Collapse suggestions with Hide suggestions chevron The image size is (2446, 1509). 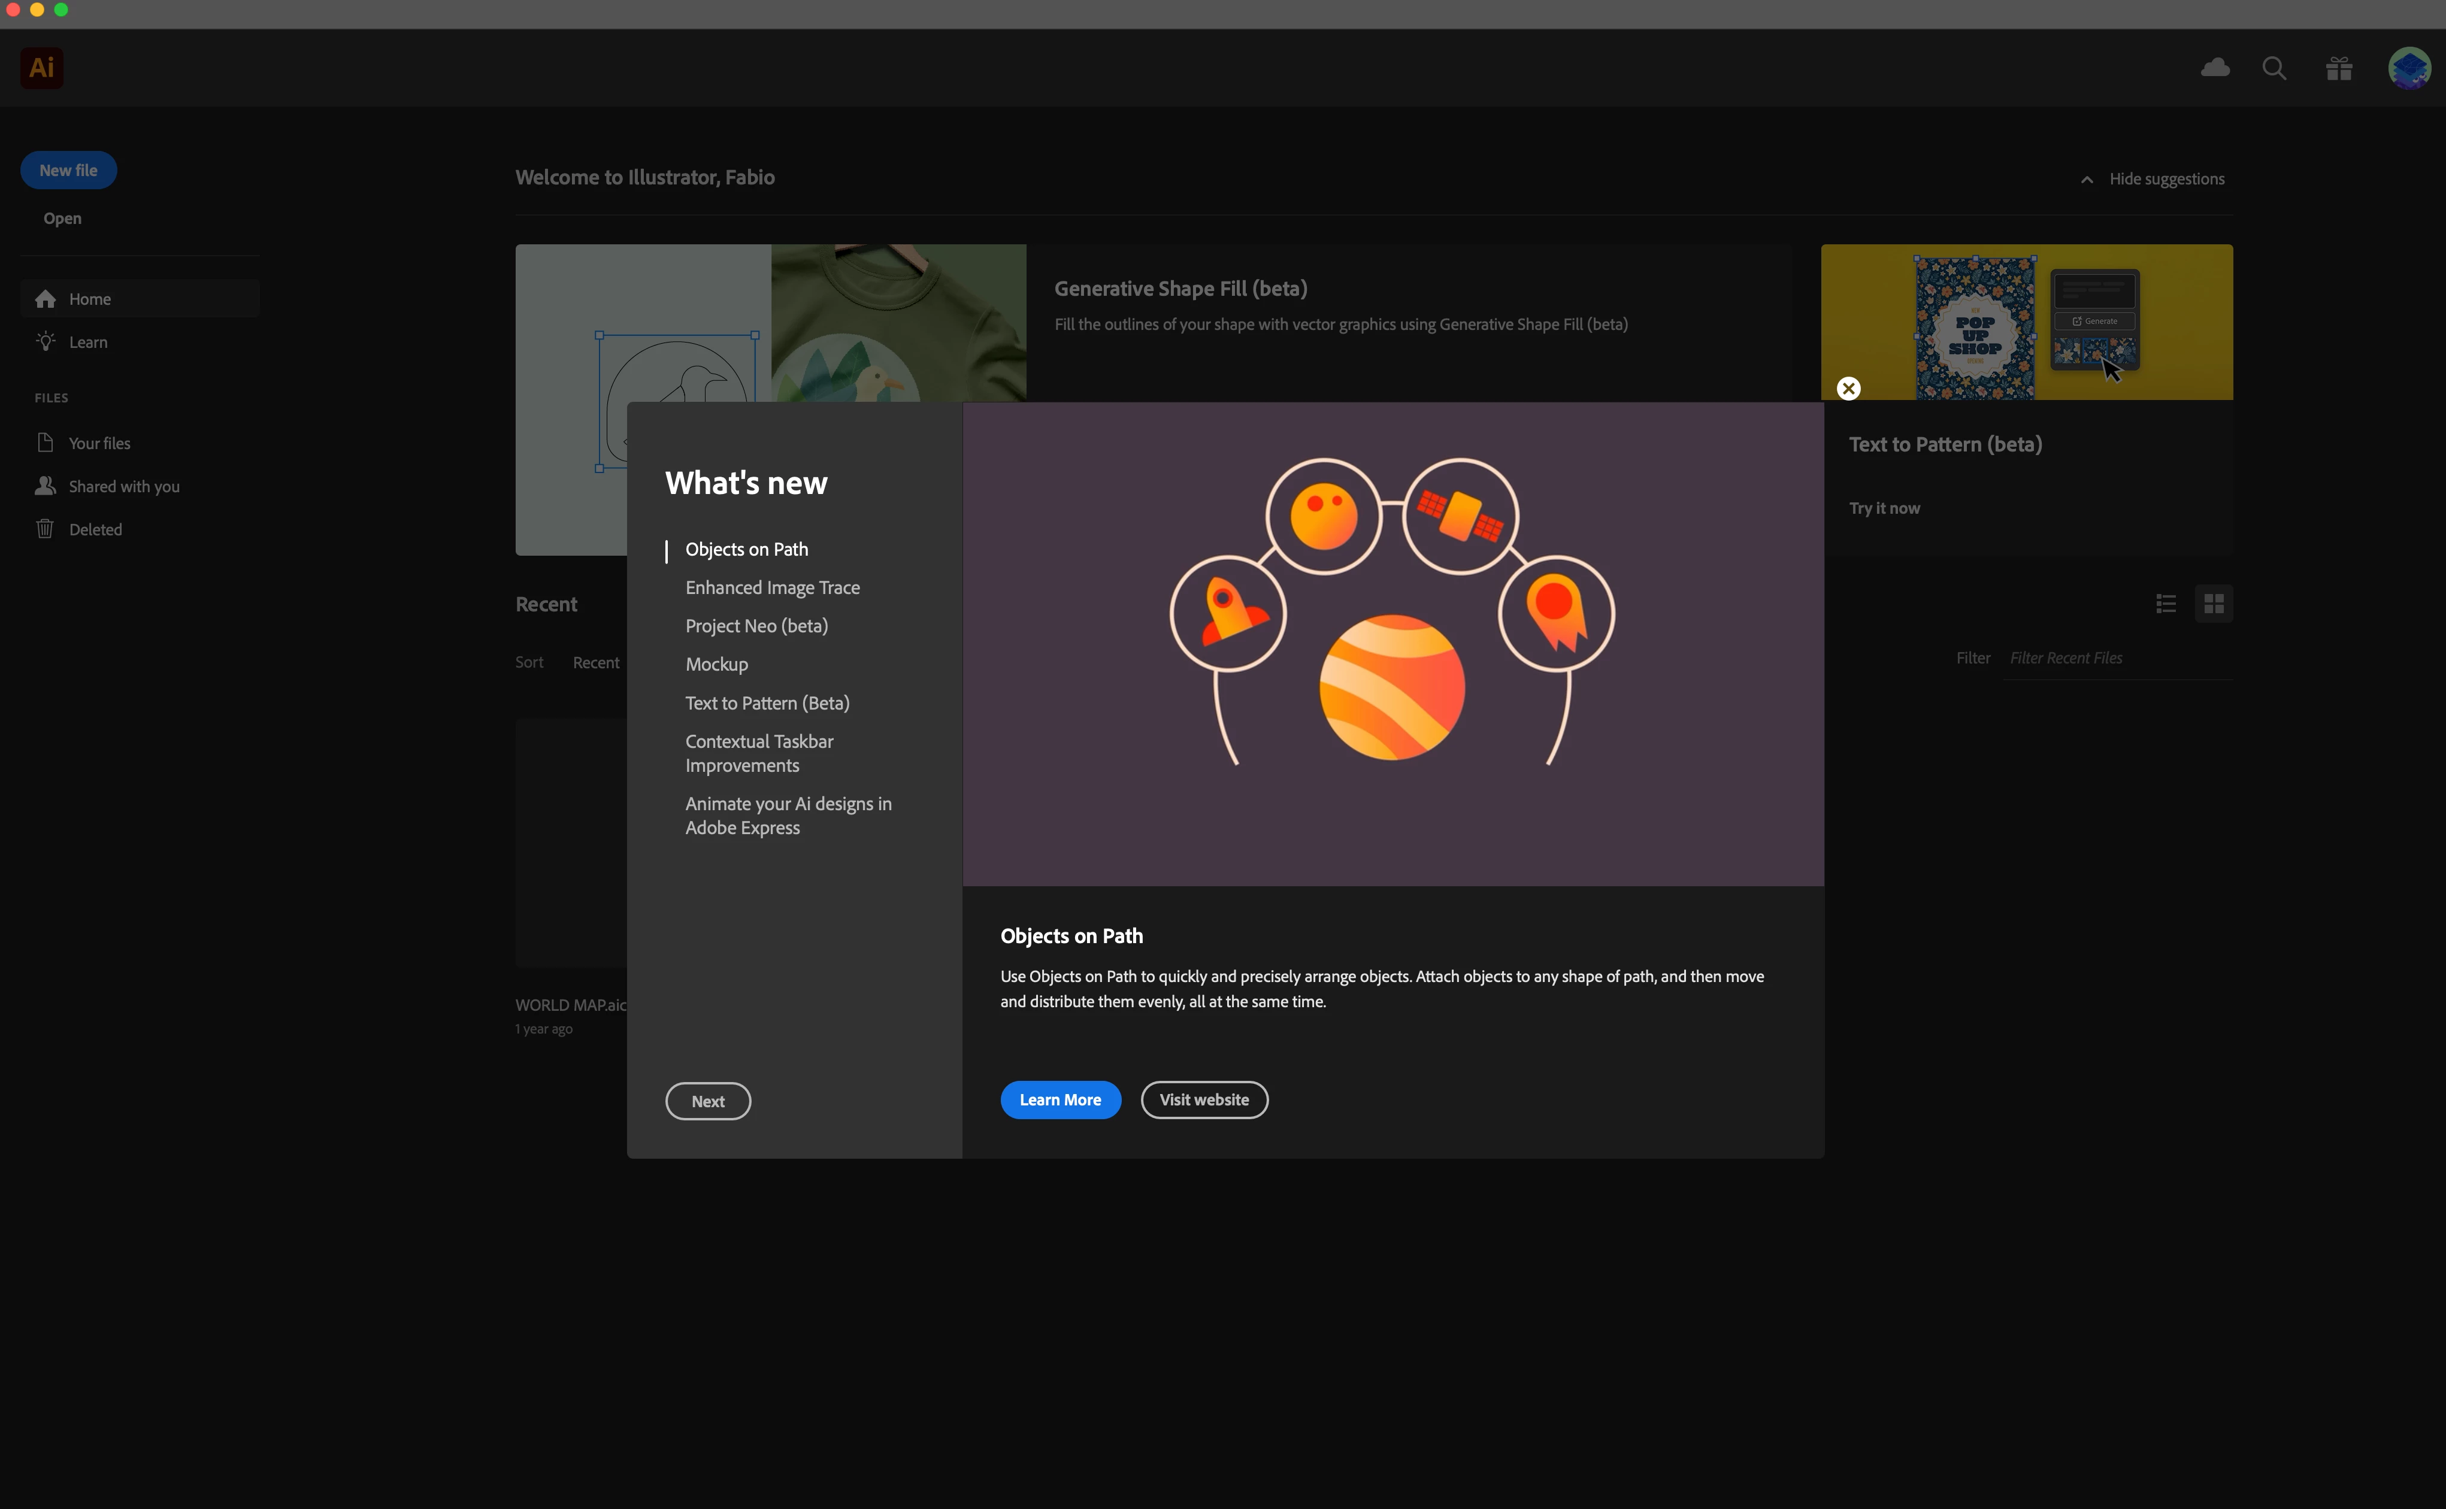(x=2087, y=180)
